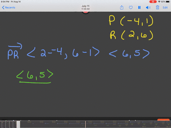Mute the video sound

148,7
